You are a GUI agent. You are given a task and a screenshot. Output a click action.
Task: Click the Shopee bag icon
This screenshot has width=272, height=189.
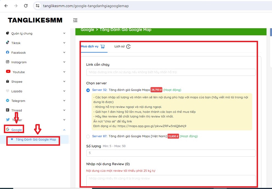[x=7, y=81]
